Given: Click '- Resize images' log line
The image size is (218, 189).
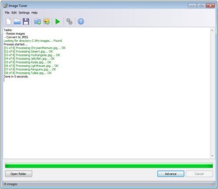Looking at the screenshot, I should [15, 34].
